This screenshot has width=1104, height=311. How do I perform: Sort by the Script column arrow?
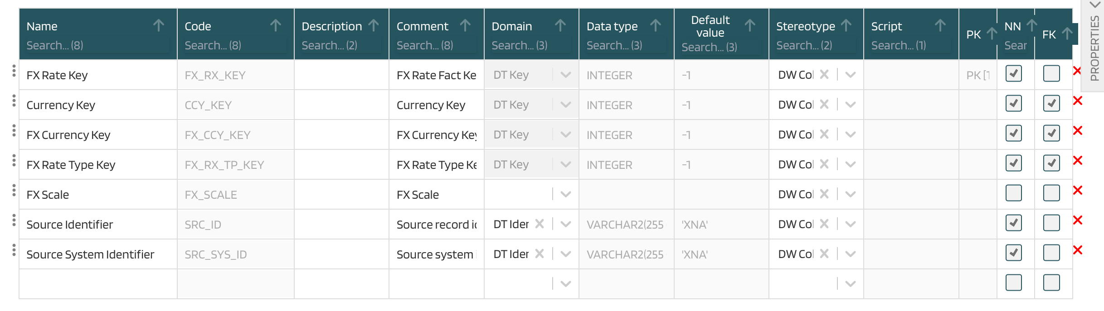[x=940, y=25]
